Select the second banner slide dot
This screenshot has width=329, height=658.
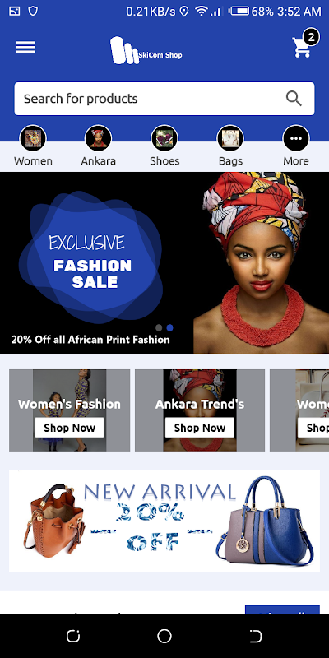pos(169,327)
